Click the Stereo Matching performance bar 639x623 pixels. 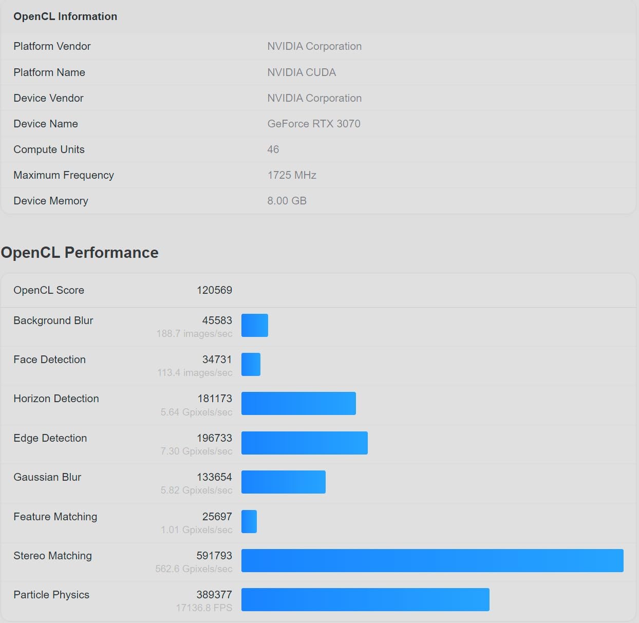click(x=432, y=560)
